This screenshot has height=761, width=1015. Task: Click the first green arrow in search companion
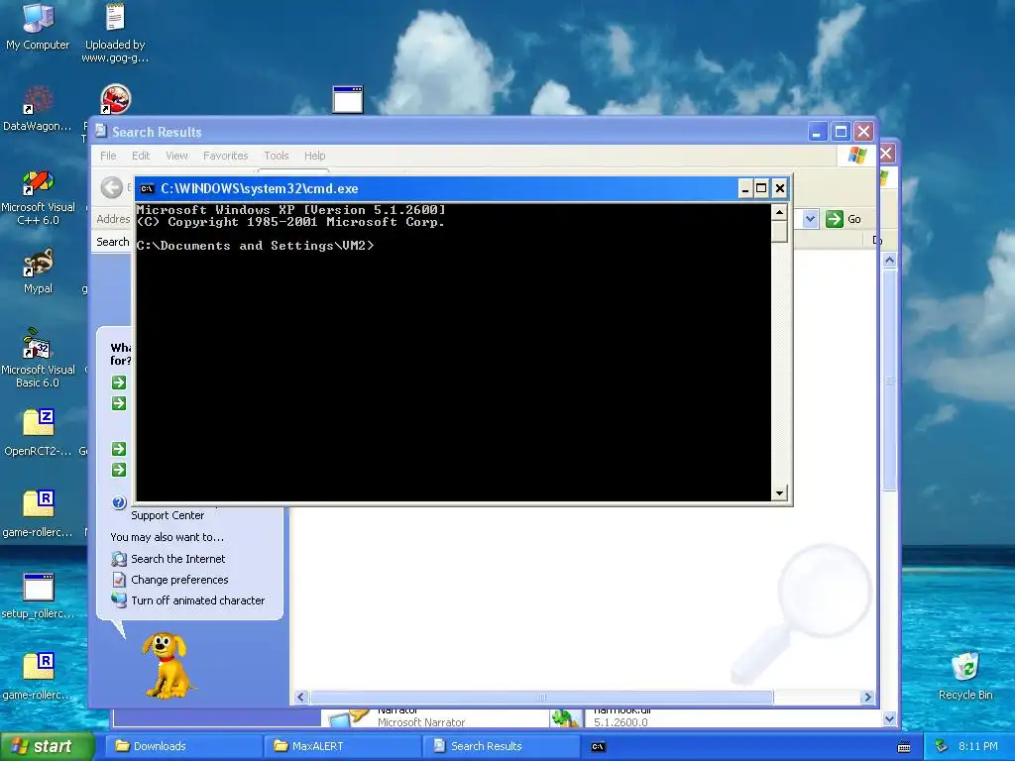pyautogui.click(x=119, y=382)
